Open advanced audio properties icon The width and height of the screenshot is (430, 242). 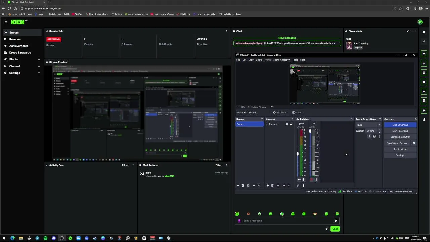(x=298, y=186)
